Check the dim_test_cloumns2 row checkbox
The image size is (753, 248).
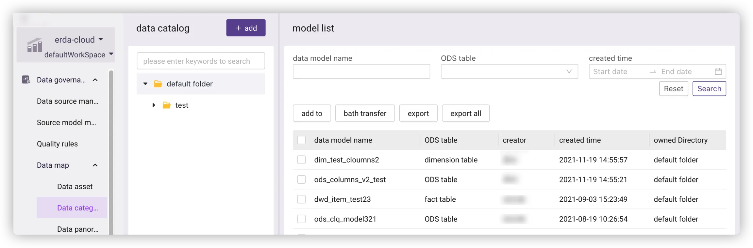(301, 160)
